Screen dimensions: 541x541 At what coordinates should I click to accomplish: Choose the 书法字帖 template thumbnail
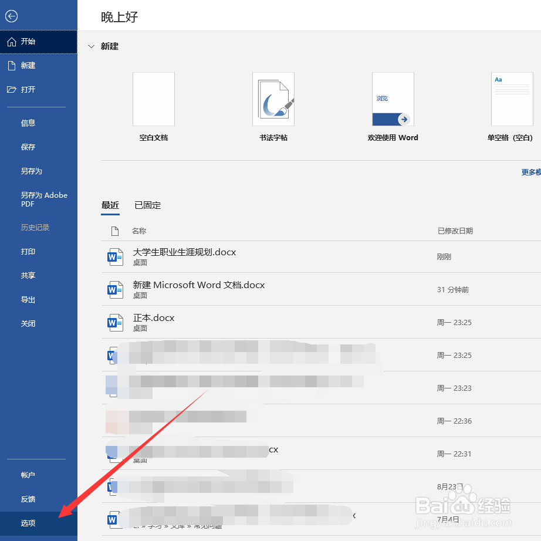[273, 99]
